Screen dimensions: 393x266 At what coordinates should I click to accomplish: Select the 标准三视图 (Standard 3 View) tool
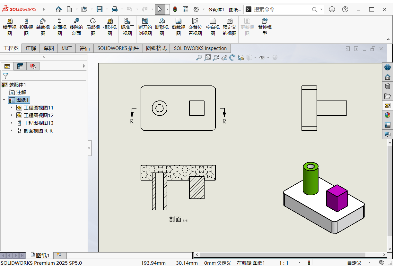pyautogui.click(x=127, y=27)
